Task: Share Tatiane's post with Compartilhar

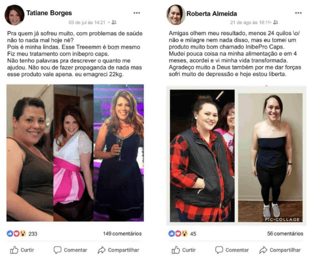Action: coord(118,250)
